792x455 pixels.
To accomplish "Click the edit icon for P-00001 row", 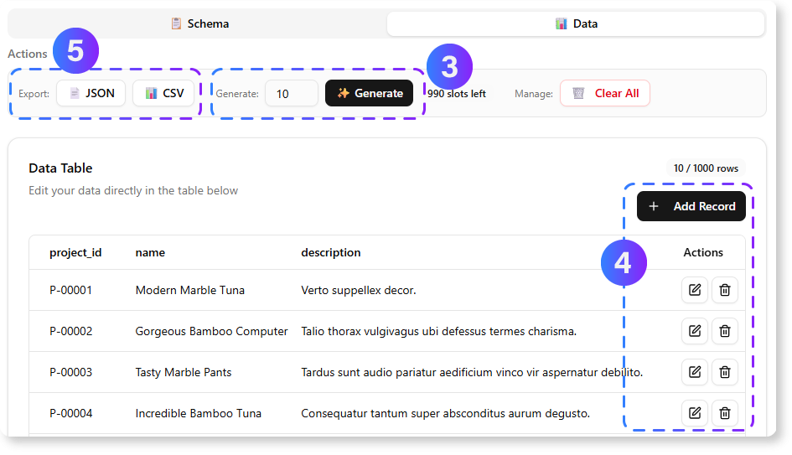I will (x=694, y=290).
